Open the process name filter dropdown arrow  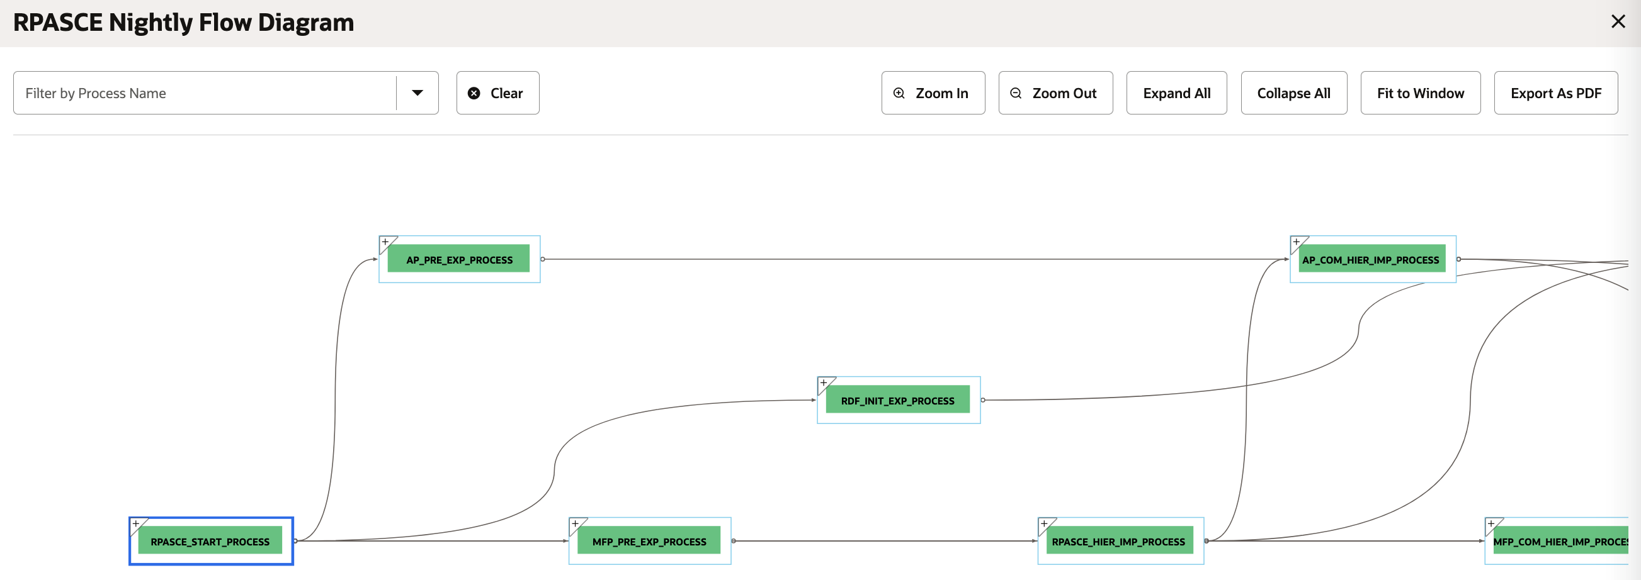point(417,93)
